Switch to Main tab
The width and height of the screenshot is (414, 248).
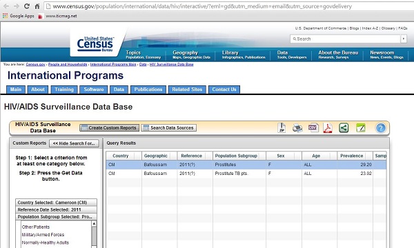[16, 90]
